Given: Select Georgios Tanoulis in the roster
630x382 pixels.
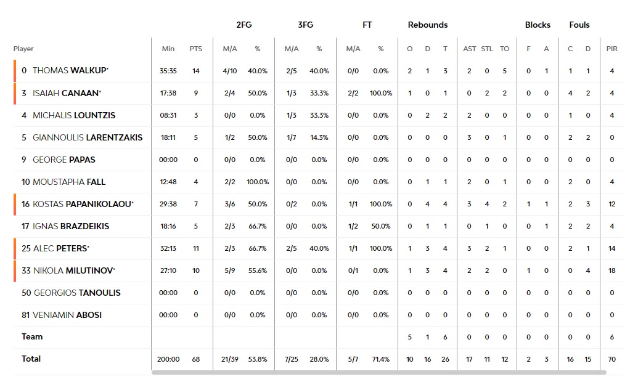Looking at the screenshot, I should pyautogui.click(x=76, y=293).
